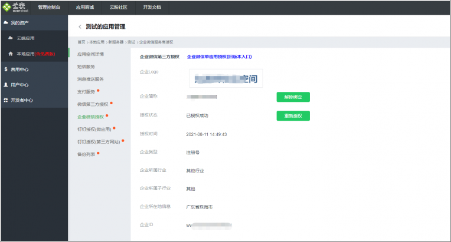
Task: Click the blurred 企业ID value
Action: (209, 226)
